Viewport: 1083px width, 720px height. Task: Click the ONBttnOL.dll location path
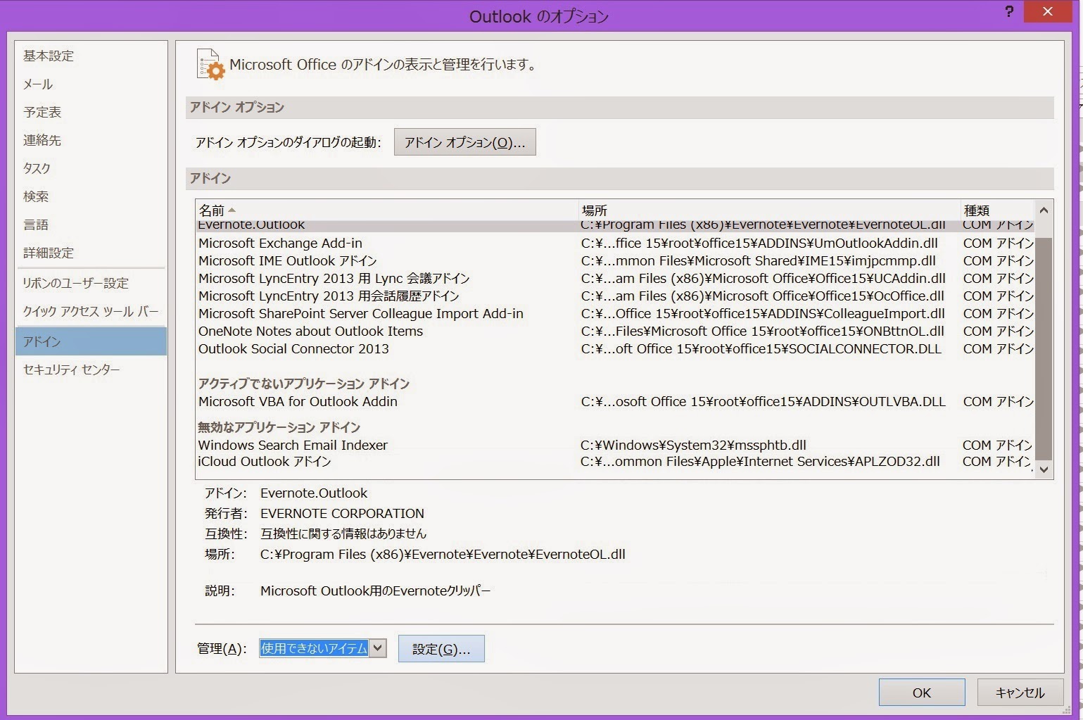pos(762,331)
